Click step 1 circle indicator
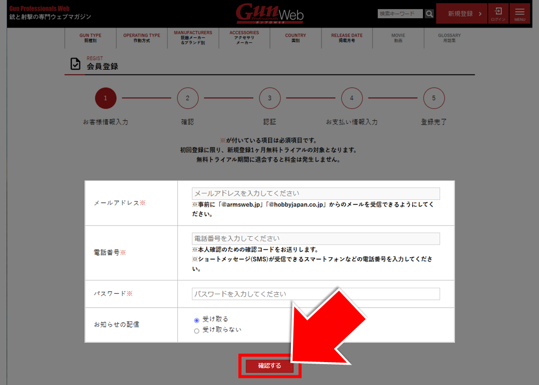Screen dimensions: 539x385 coord(105,98)
